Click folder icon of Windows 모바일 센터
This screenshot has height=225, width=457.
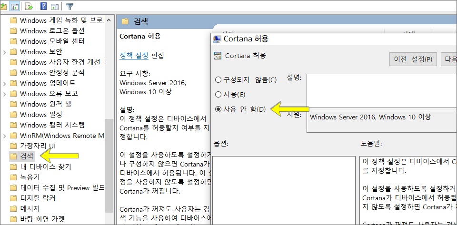click(13, 41)
